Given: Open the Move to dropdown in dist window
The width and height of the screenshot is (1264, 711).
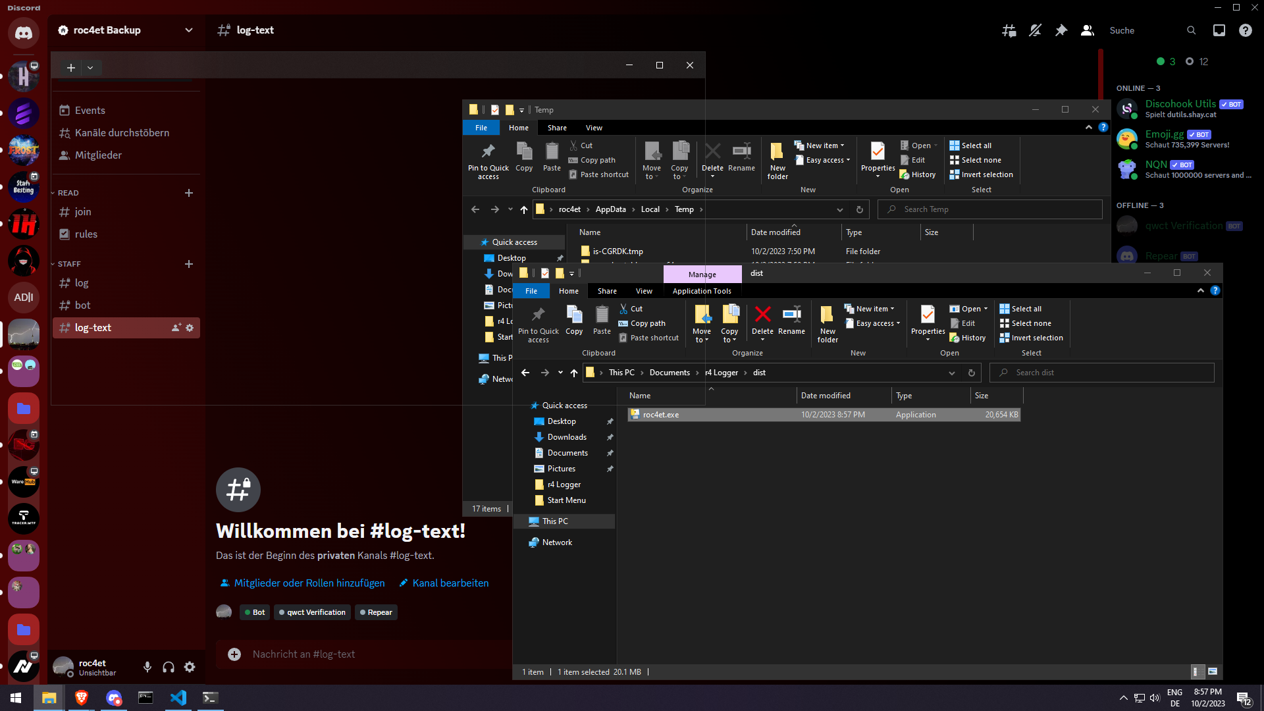Looking at the screenshot, I should point(702,336).
